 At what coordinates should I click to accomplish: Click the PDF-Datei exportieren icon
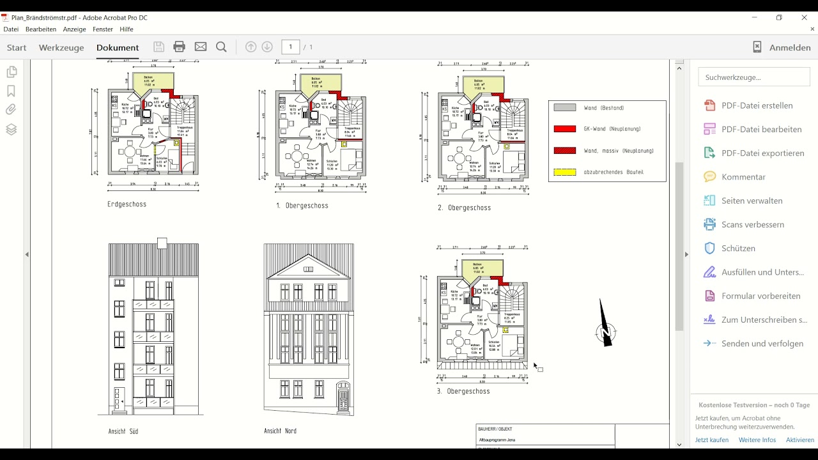(709, 153)
